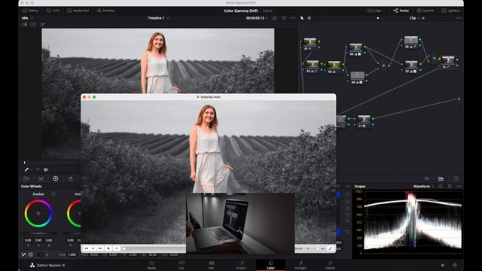Open color wheels palette circle icon
This screenshot has width=482, height=271.
click(x=55, y=178)
